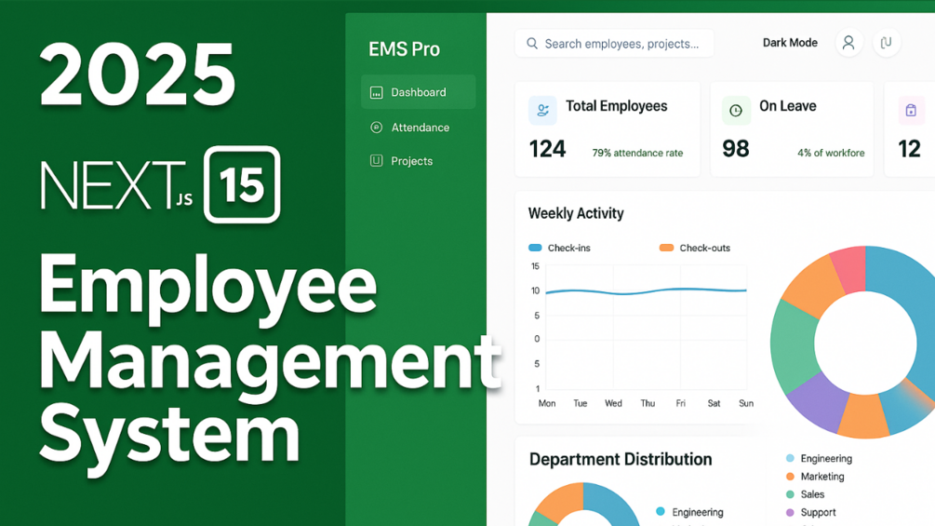Click the EMS Pro logo text
935x526 pixels.
click(405, 49)
